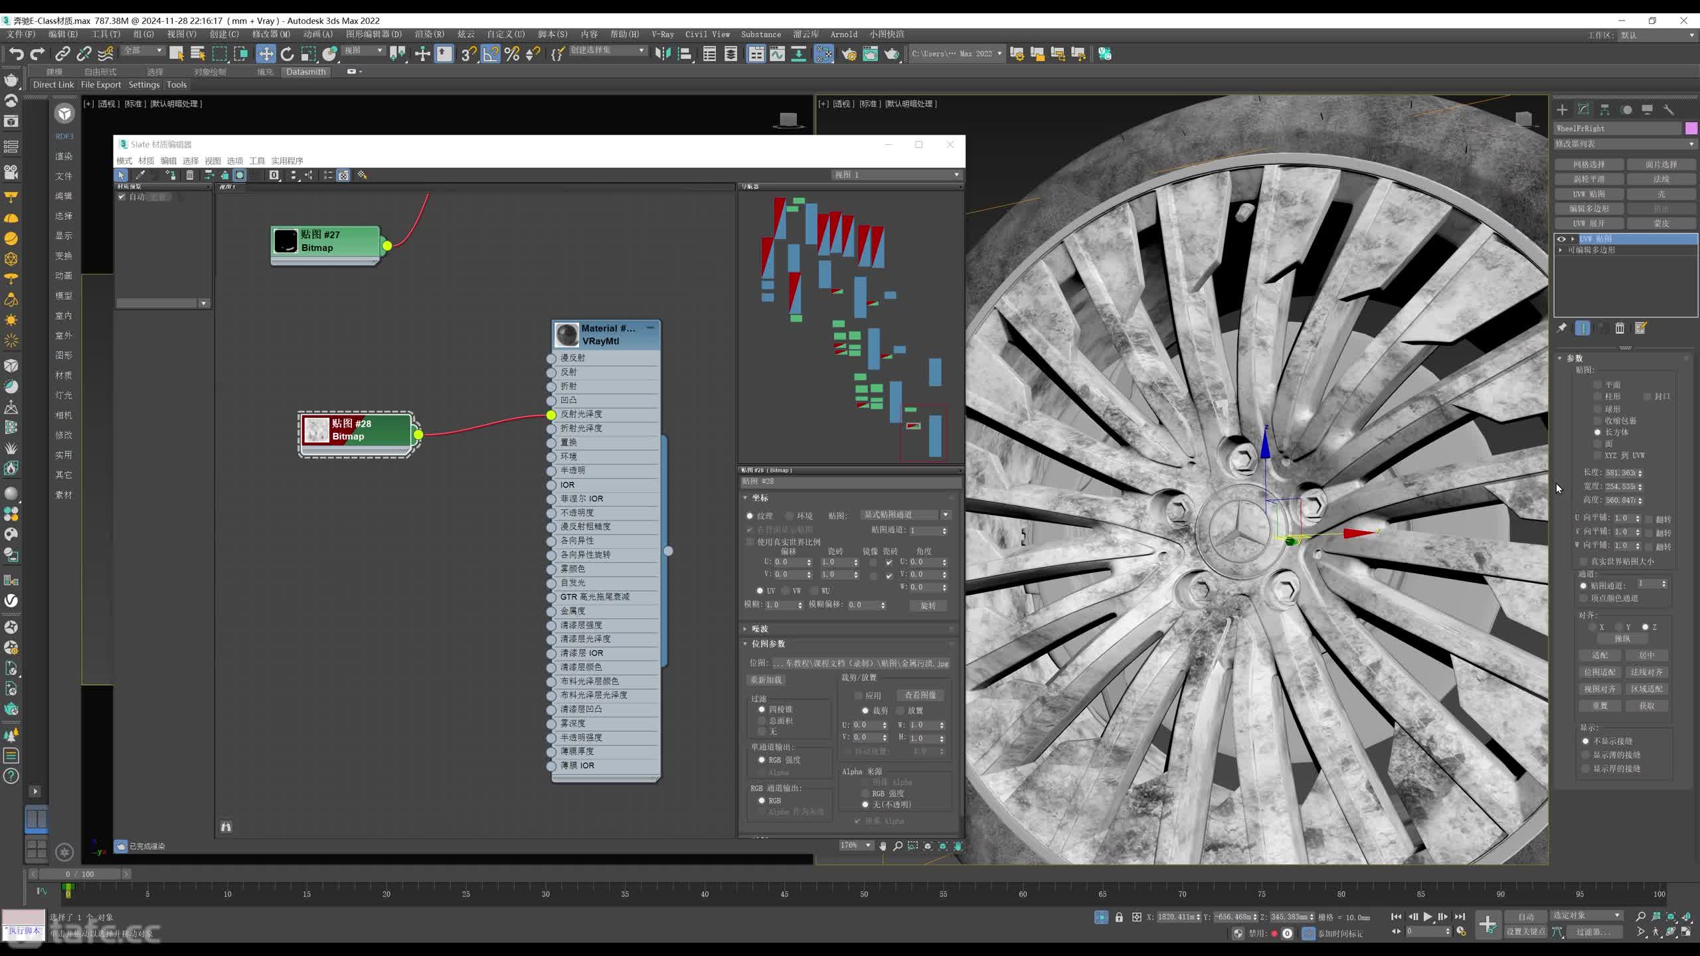Select 平面 mapping radio button

[x=1598, y=385]
